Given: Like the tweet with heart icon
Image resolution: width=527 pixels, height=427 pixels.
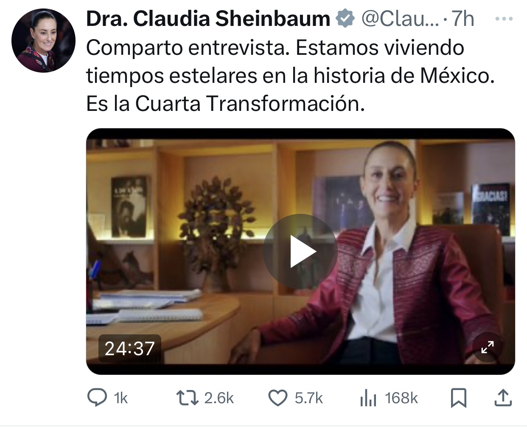Looking at the screenshot, I should 278,398.
